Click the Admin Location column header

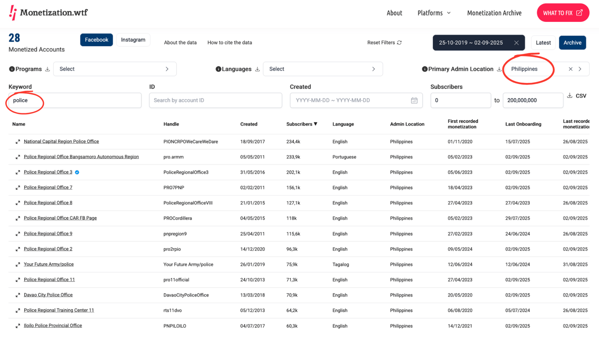pos(407,124)
